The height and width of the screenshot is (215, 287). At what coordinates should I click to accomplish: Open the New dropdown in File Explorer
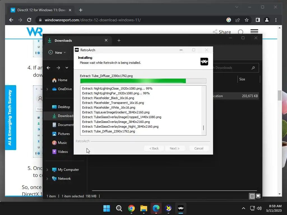click(57, 52)
